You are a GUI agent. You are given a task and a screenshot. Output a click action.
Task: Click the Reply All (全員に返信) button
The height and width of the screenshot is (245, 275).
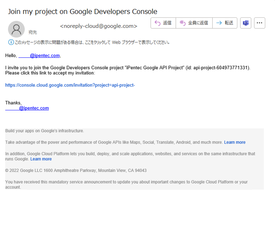(x=194, y=23)
